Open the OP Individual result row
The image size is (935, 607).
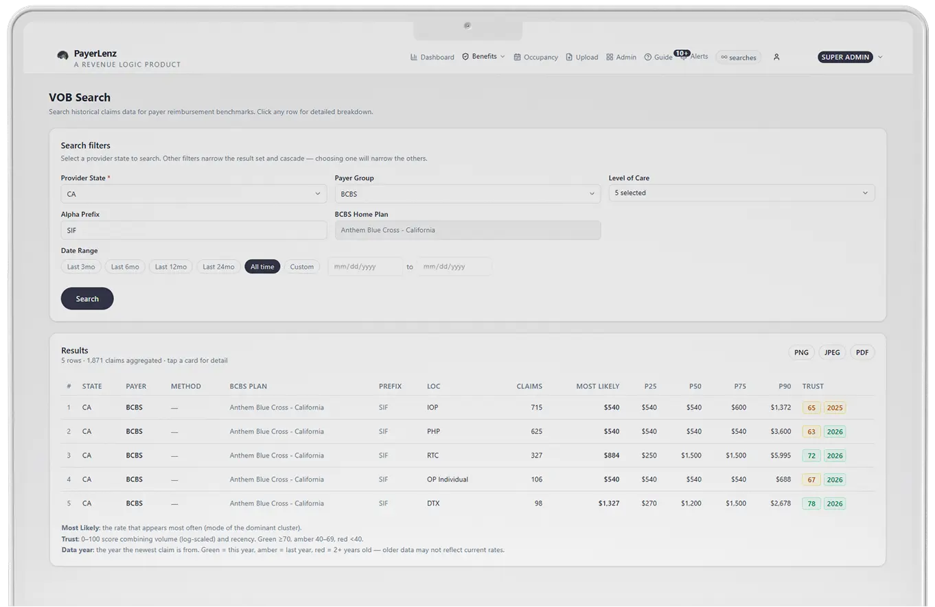[467, 479]
